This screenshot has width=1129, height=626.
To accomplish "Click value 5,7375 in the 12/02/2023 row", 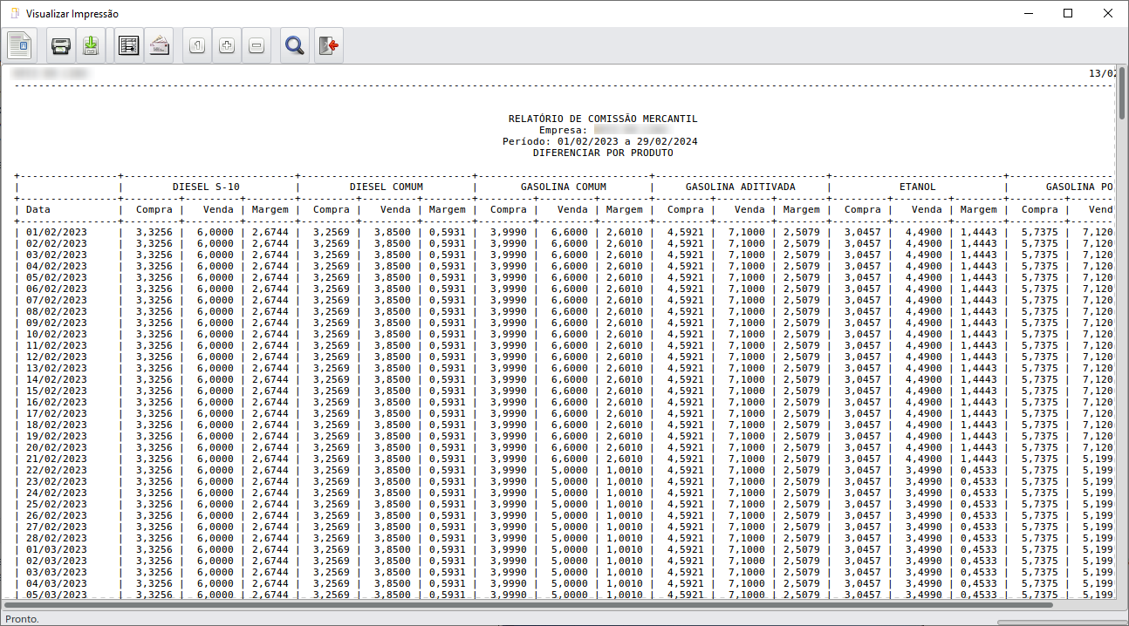I will [1040, 357].
